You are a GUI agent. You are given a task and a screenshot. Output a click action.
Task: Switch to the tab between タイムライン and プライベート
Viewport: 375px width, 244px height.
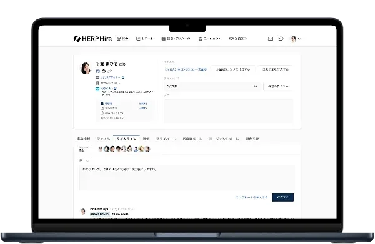(x=146, y=139)
